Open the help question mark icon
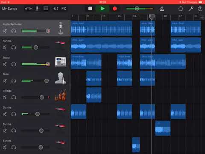Image resolution: width=205 pixels, height=154 pixels. [x=200, y=9]
